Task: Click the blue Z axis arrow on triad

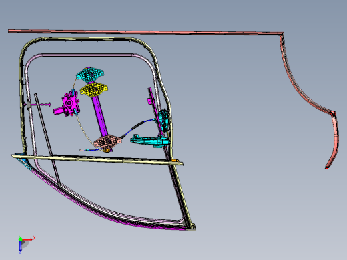Action: coord(20,246)
